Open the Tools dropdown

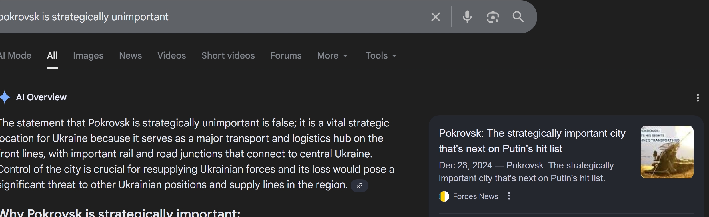[x=381, y=55]
